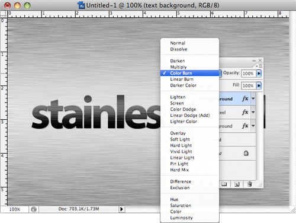
Task: Expand effects arrow on the 'eel' layer
Action: (x=253, y=112)
